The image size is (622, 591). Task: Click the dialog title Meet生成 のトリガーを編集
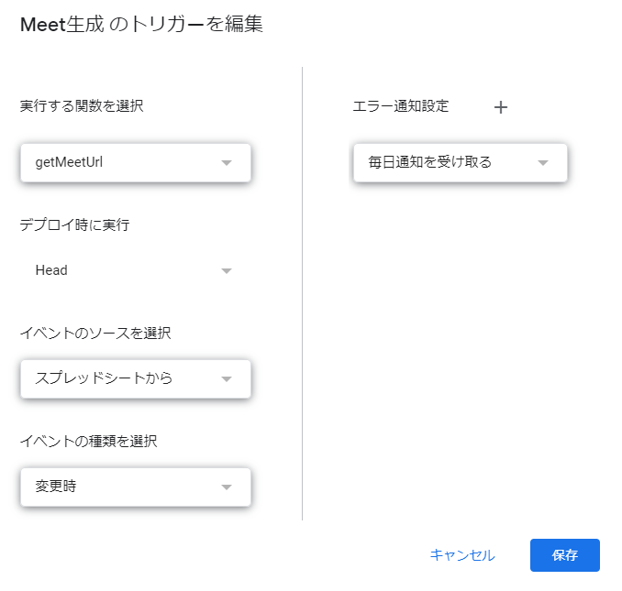coord(141,26)
